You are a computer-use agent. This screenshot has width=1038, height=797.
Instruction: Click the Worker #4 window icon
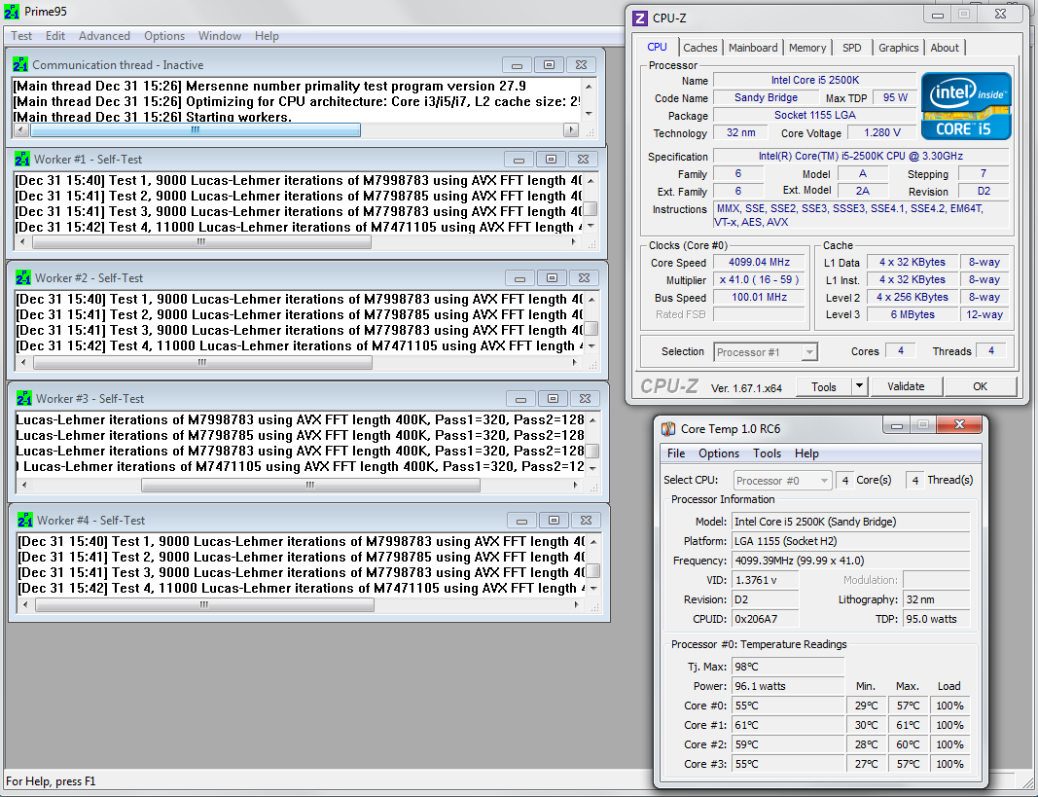(25, 520)
